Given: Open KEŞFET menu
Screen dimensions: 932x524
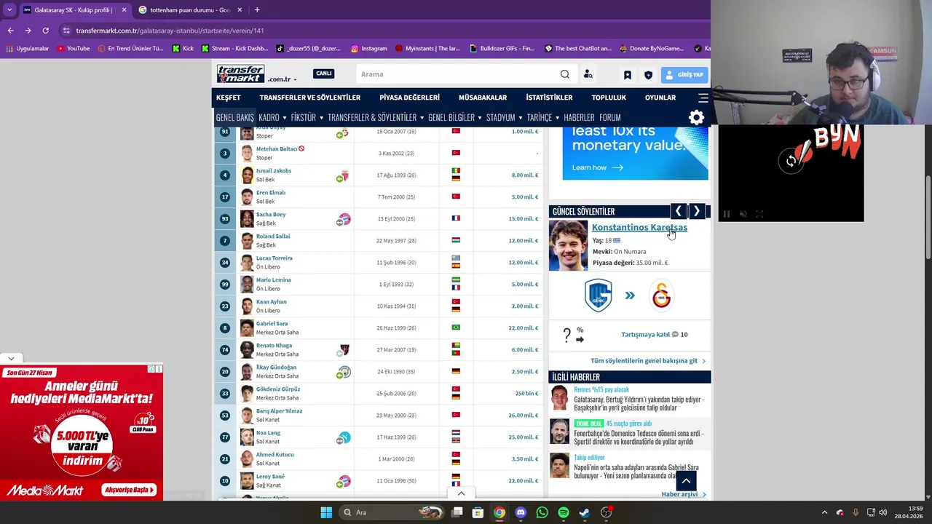Looking at the screenshot, I should [228, 98].
